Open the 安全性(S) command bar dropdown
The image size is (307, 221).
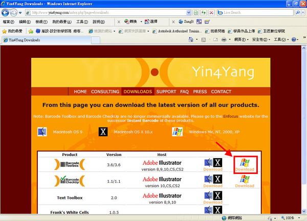point(261,40)
